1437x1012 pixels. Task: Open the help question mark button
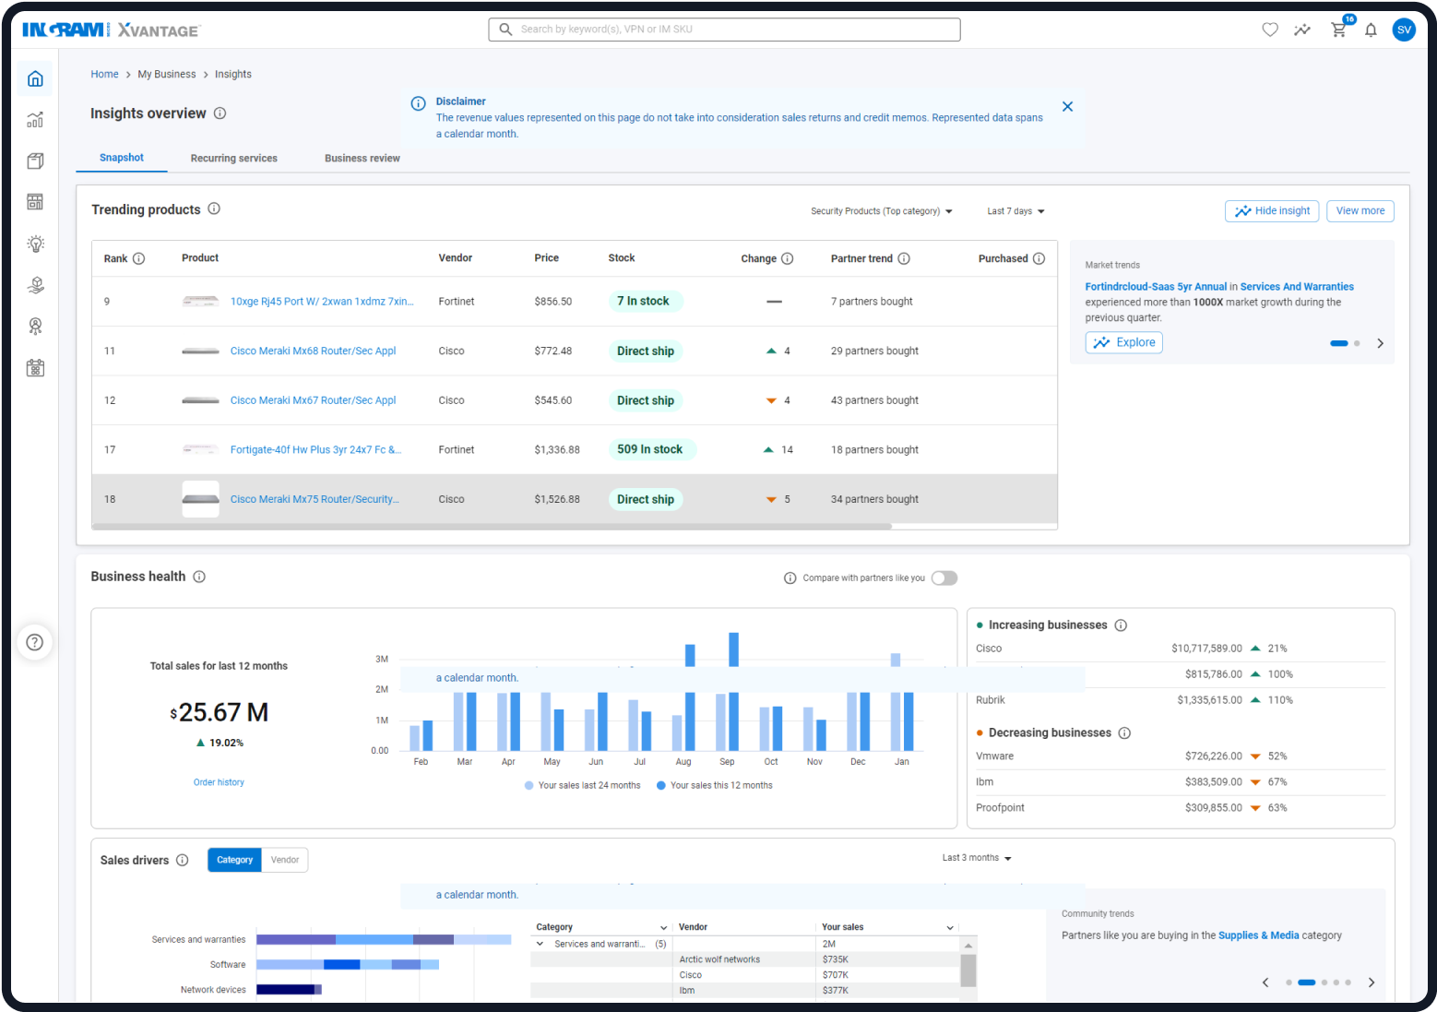point(35,642)
